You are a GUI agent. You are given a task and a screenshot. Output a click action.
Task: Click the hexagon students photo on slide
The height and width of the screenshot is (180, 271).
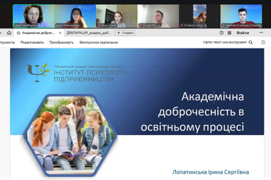(70, 132)
